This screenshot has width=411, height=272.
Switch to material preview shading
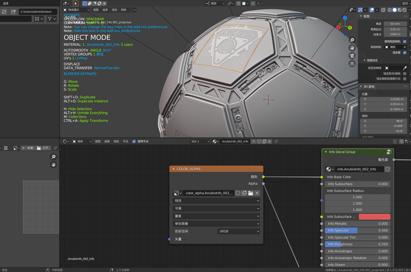pos(399,10)
